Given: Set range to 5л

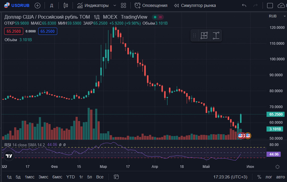Looking at the screenshot, I should point(89,177).
